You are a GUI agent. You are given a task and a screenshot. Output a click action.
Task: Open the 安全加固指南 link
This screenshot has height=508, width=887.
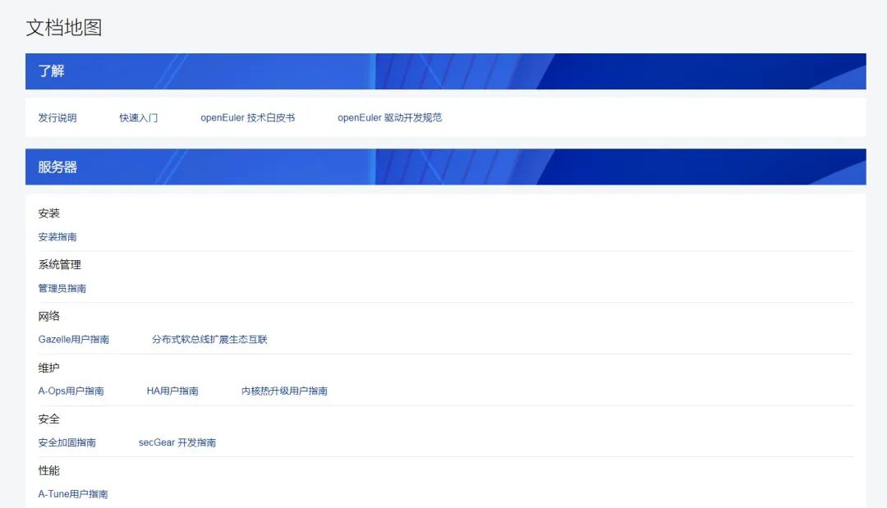pos(66,442)
